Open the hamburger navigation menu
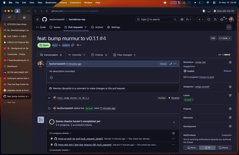239x155 pixels. coord(37,20)
